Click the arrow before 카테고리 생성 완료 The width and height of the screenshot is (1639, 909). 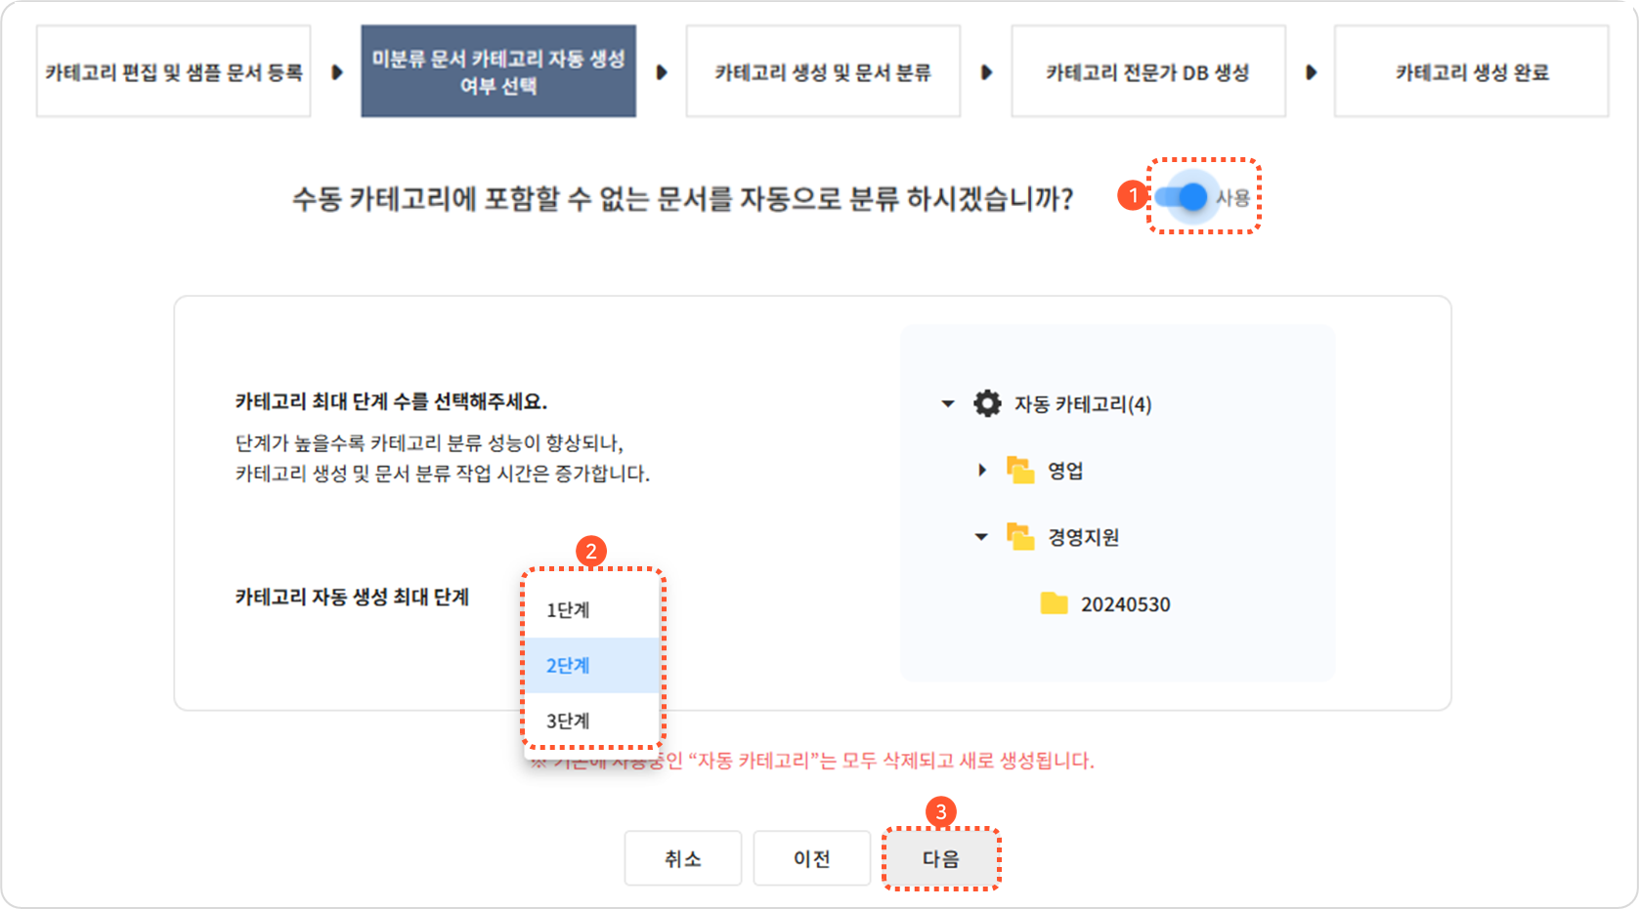point(1311,72)
